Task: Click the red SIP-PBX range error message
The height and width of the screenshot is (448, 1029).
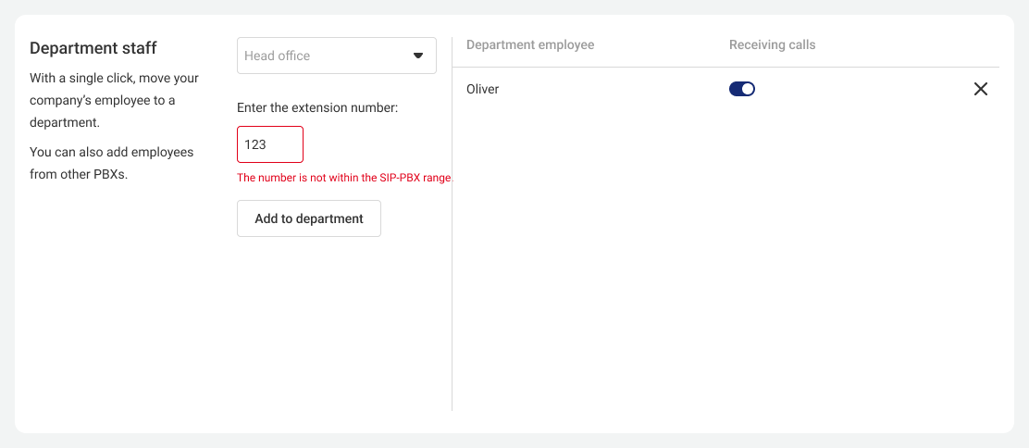Action: click(346, 178)
